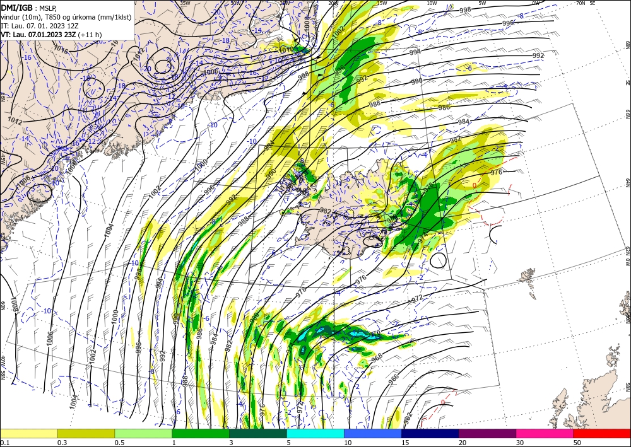
Task: Click the 'IT: Lau. 07. 01. 2023 12Z' line
Action: [39, 26]
